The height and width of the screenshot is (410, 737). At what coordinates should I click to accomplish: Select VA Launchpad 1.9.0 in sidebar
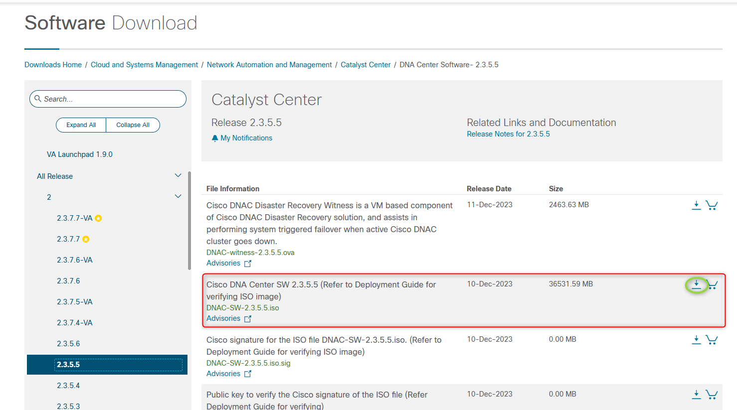[x=80, y=154]
